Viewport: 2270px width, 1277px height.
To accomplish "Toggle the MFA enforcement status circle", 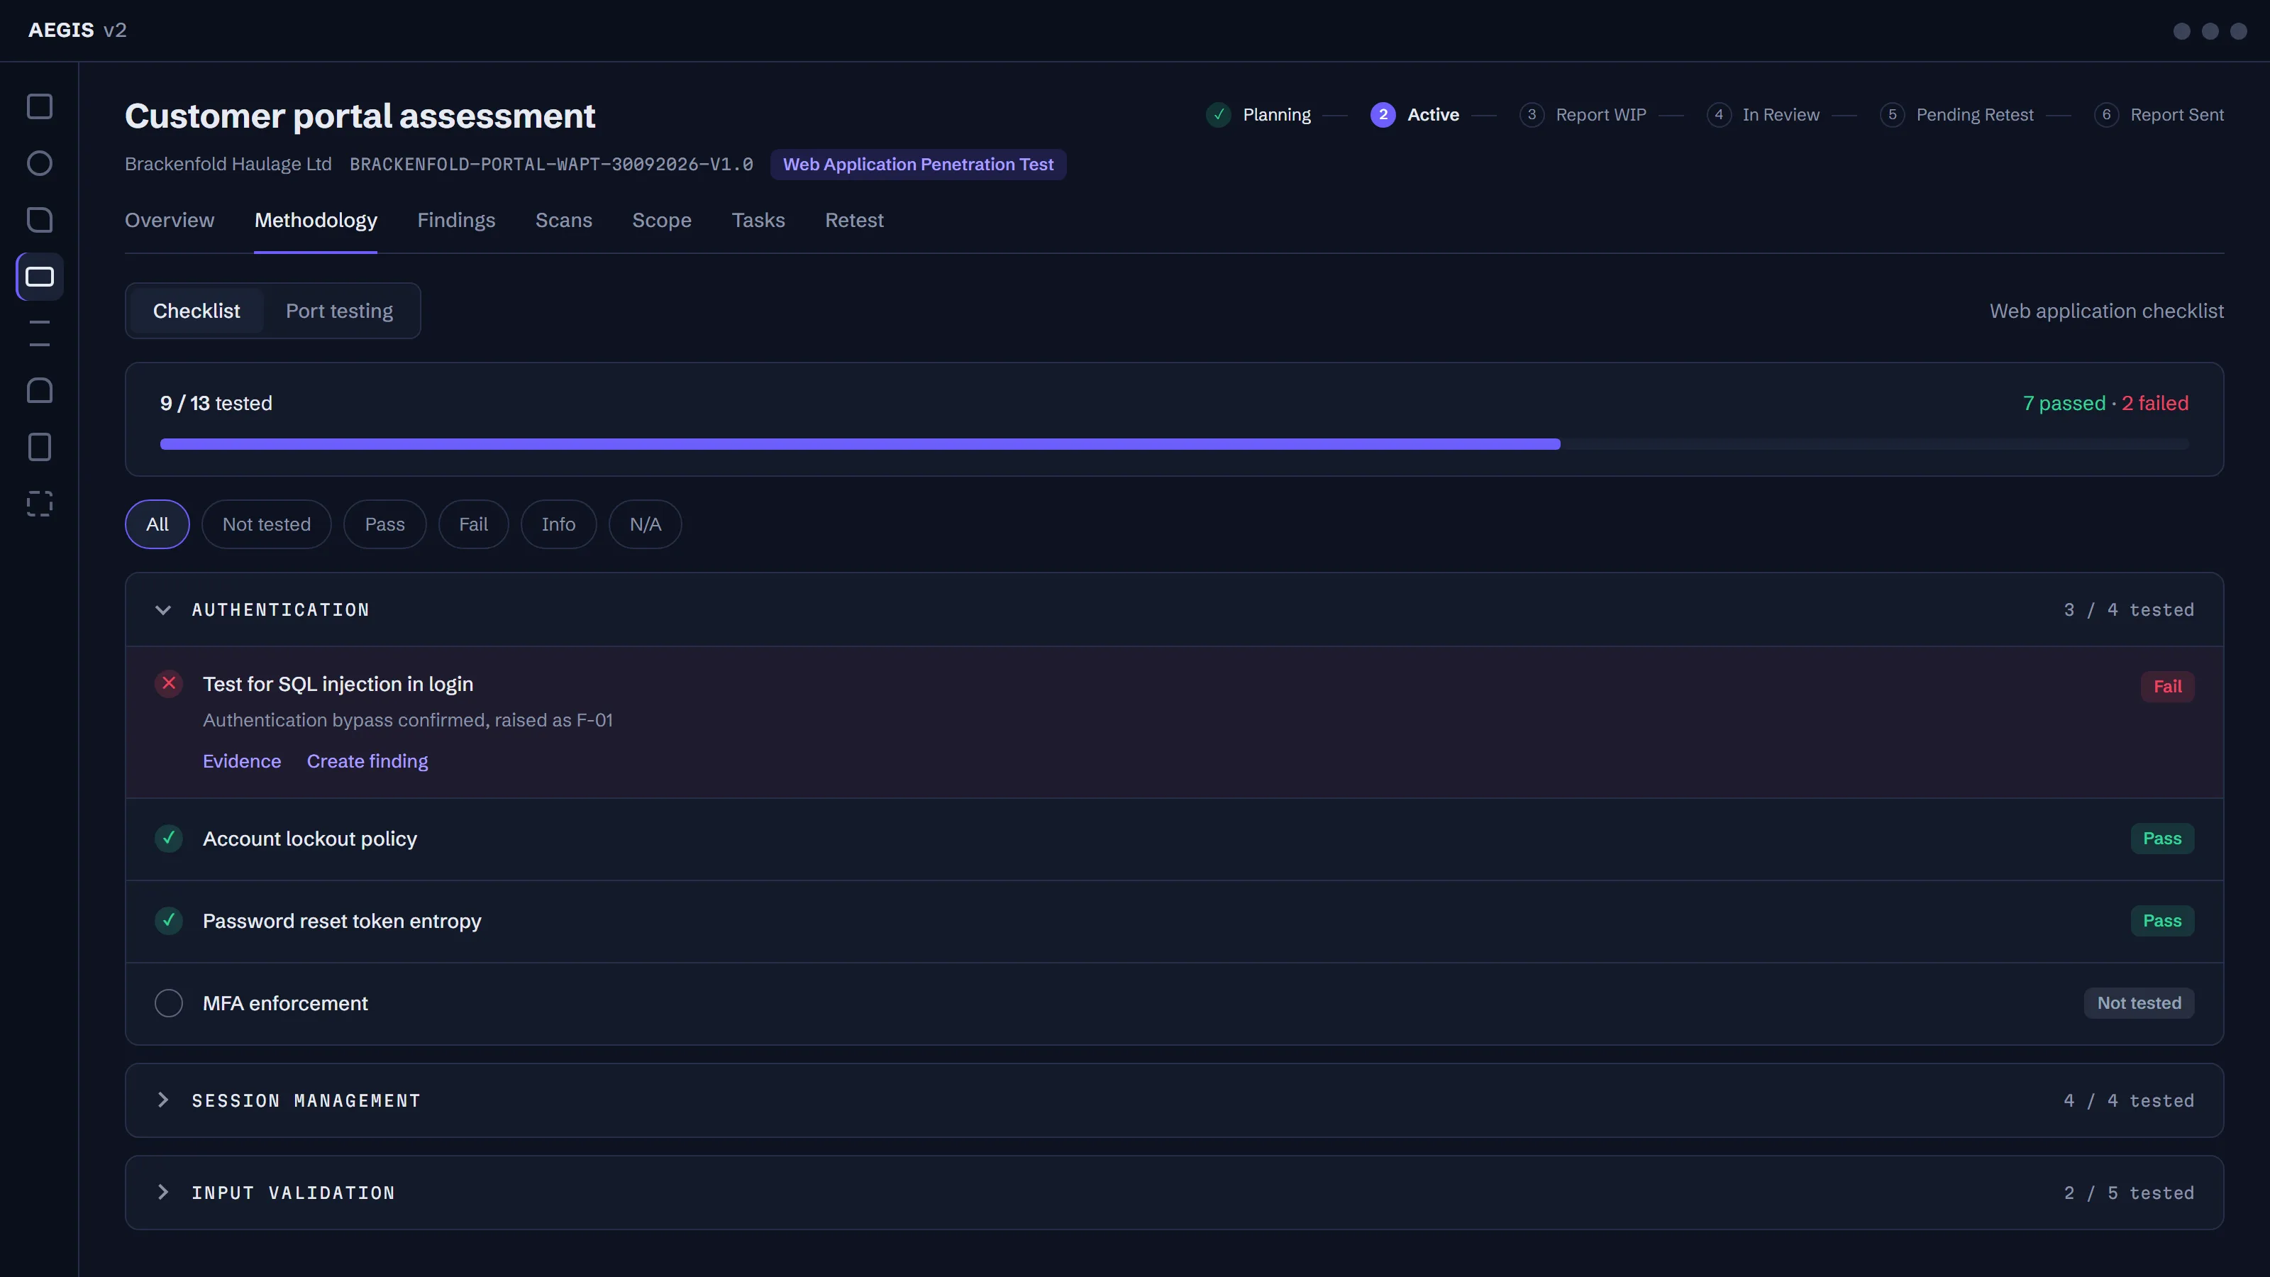I will point(168,1003).
